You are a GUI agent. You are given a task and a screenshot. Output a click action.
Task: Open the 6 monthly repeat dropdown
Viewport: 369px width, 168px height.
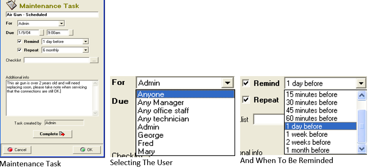click(x=85, y=50)
